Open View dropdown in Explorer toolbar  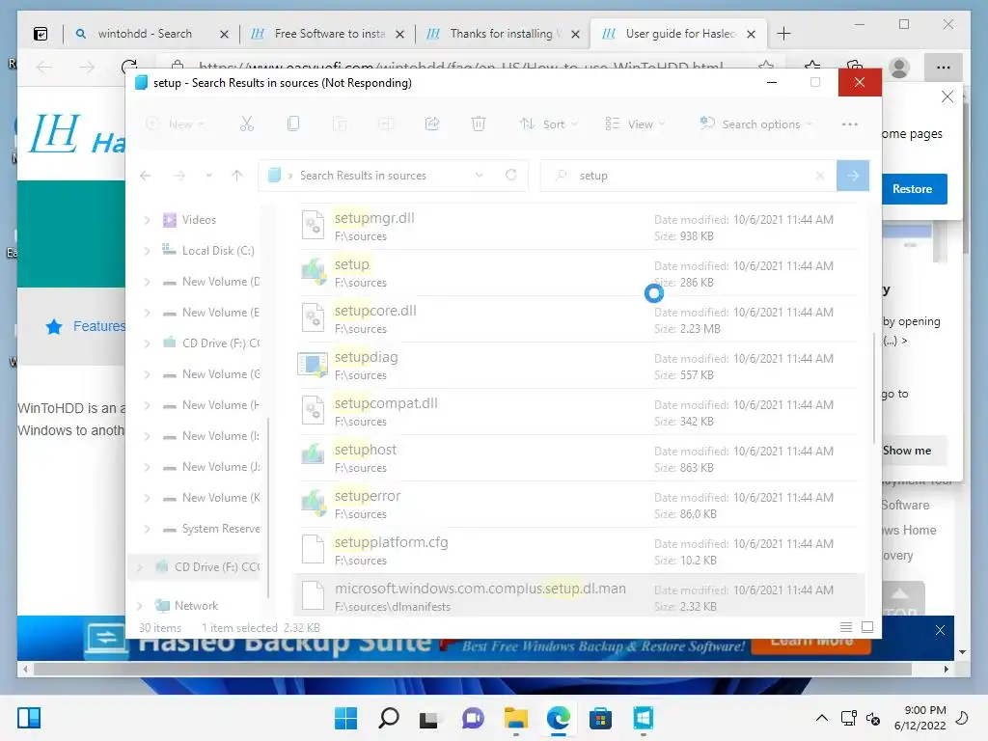click(x=635, y=124)
